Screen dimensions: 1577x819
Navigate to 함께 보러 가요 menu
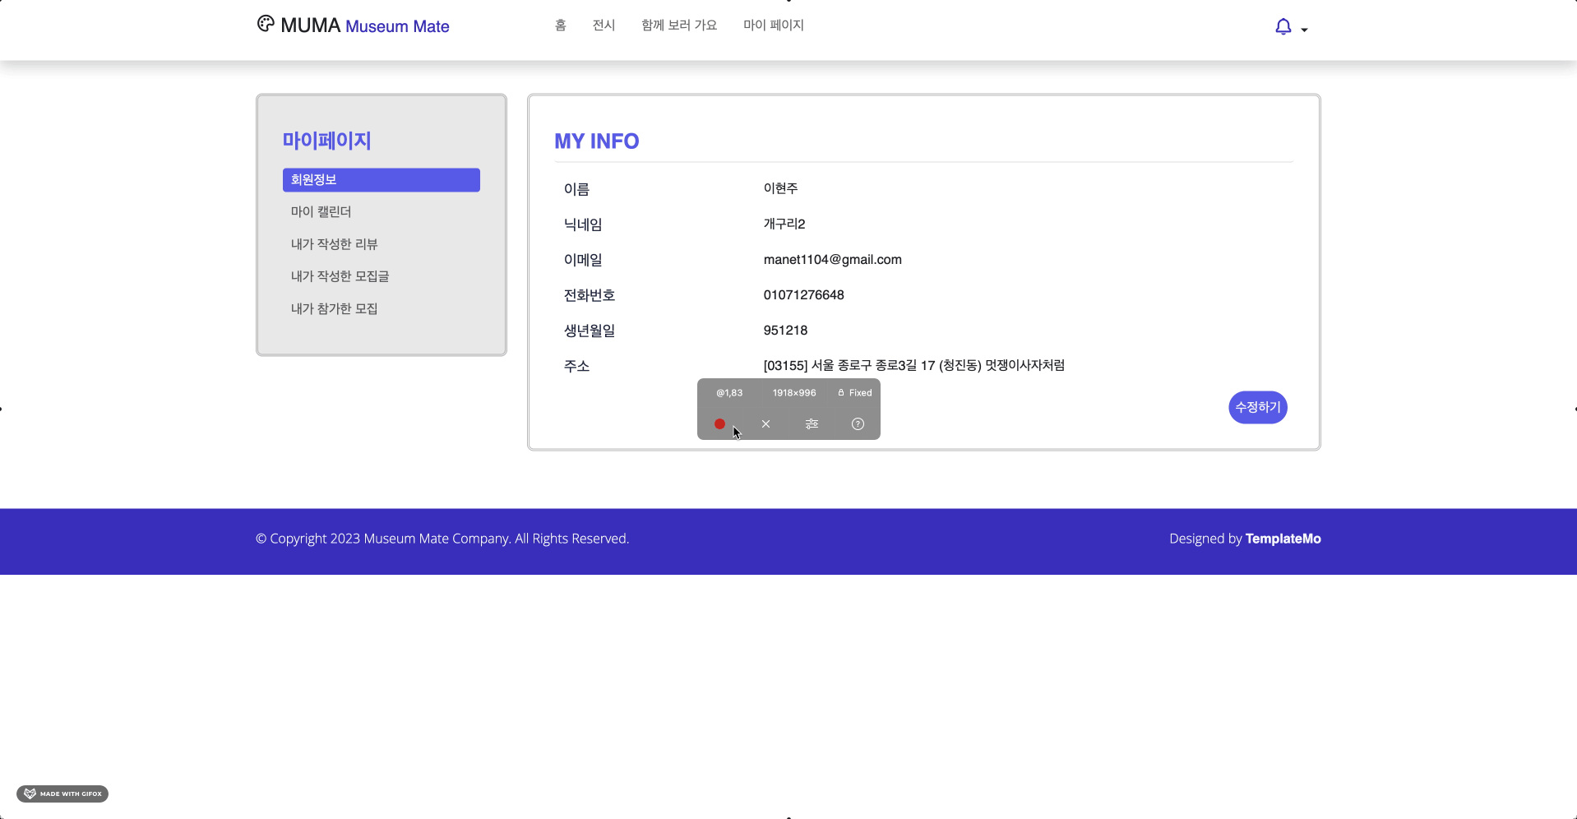point(678,25)
